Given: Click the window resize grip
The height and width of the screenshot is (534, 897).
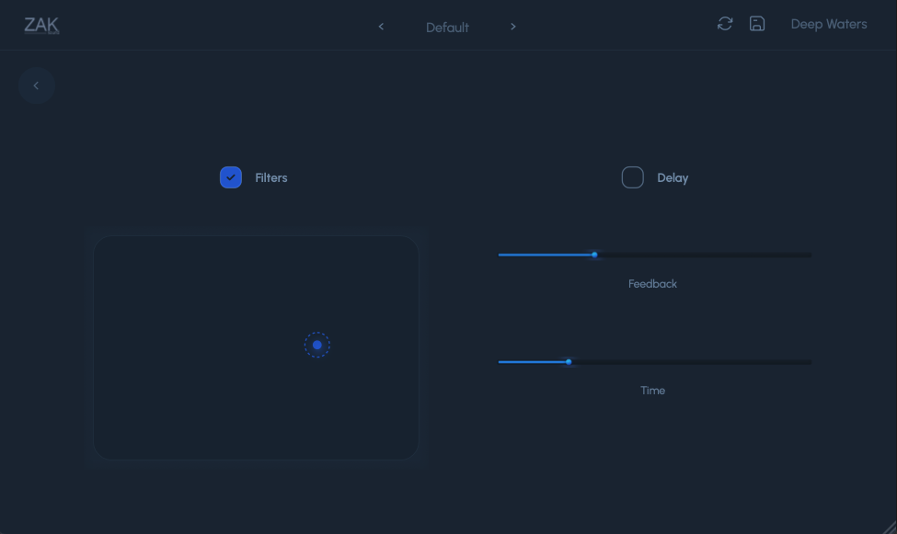Looking at the screenshot, I should pyautogui.click(x=889, y=527).
